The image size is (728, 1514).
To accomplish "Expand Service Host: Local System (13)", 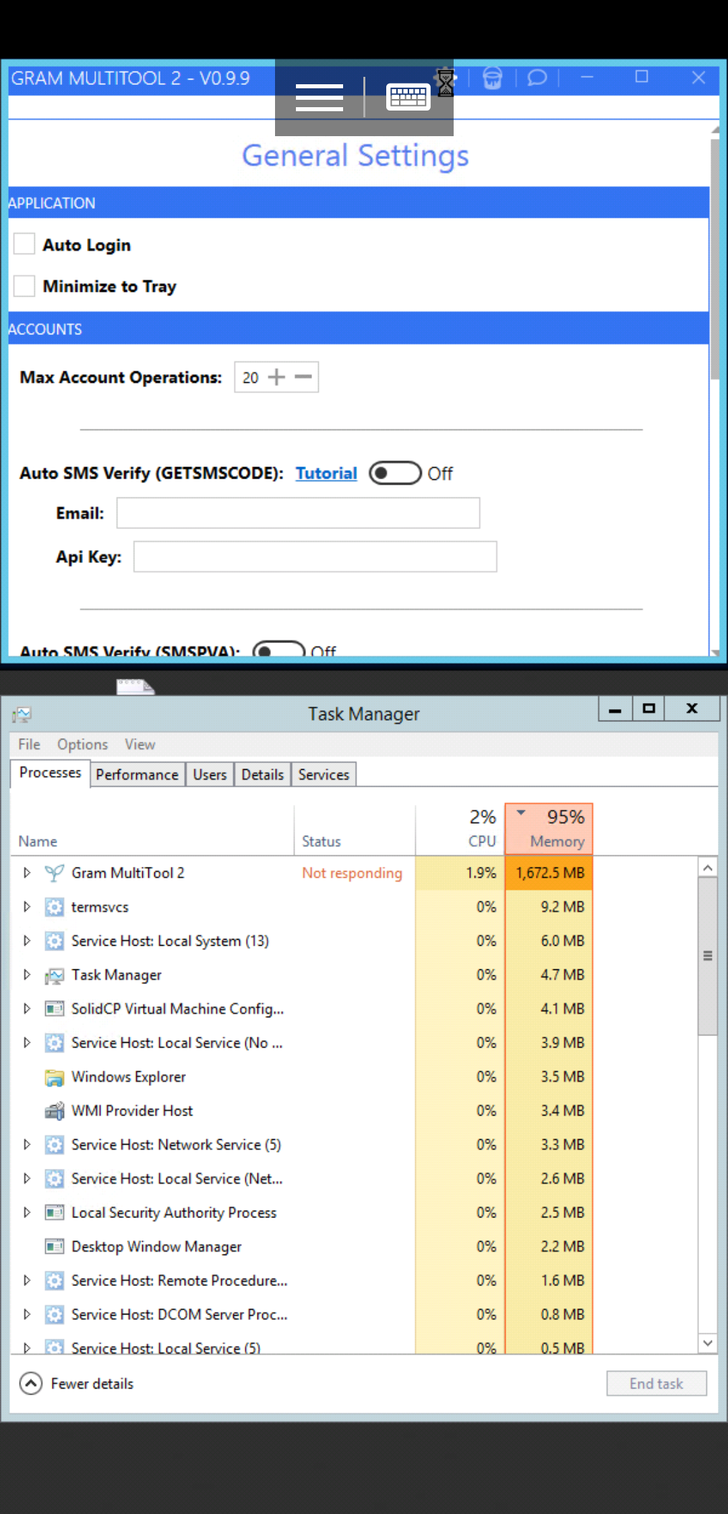I will point(27,940).
